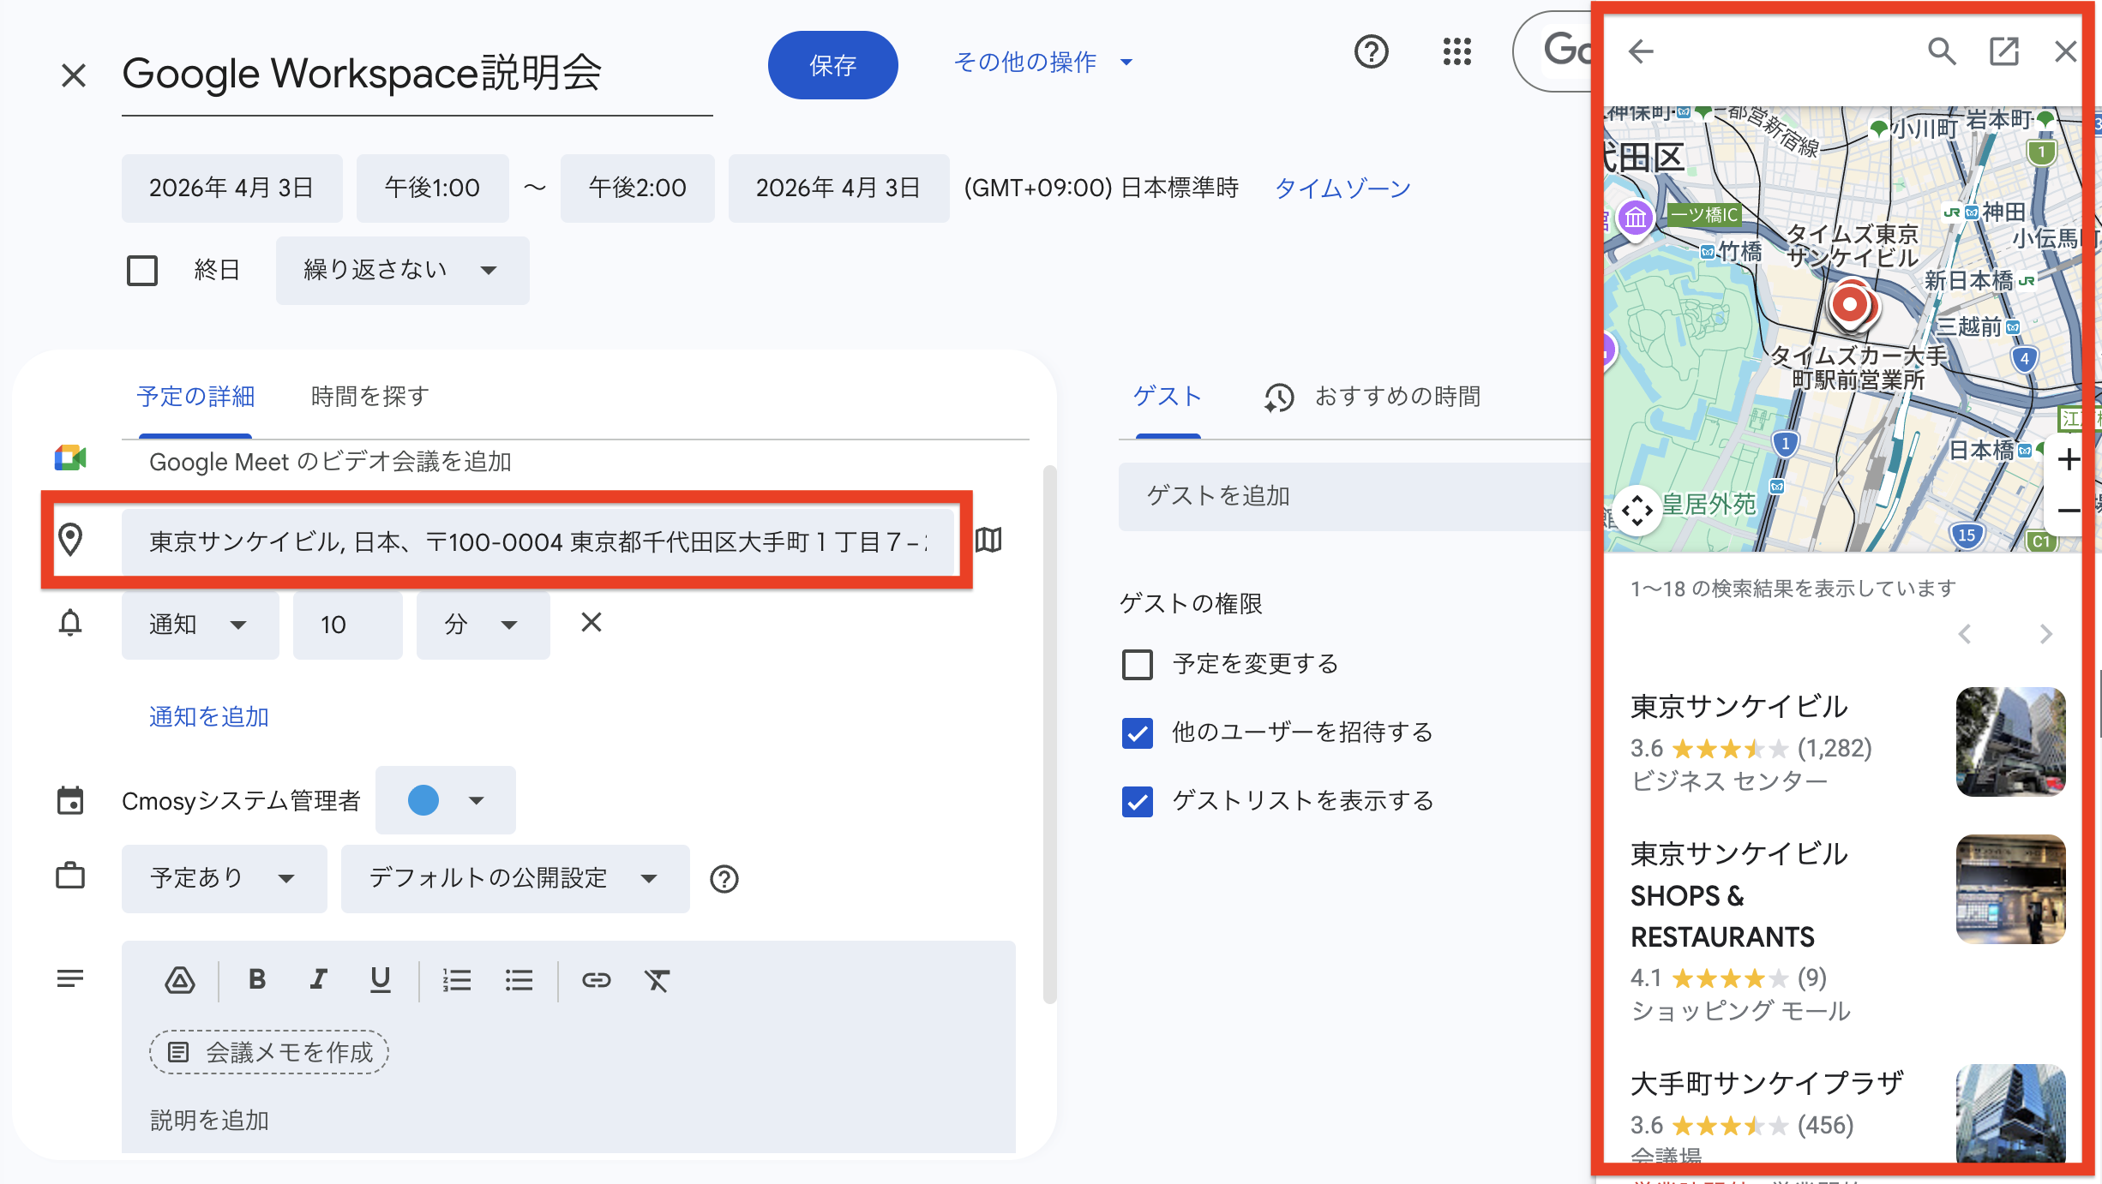
Task: Uncheck 他のユーザーを招待する permission
Action: pos(1137,733)
